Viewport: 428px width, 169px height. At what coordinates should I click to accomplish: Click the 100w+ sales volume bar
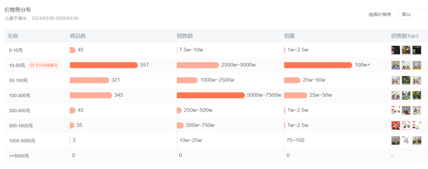318,65
